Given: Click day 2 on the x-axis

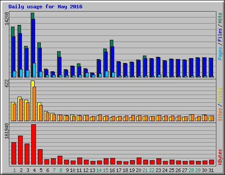Looking at the screenshot, I should pyautogui.click(x=21, y=170).
